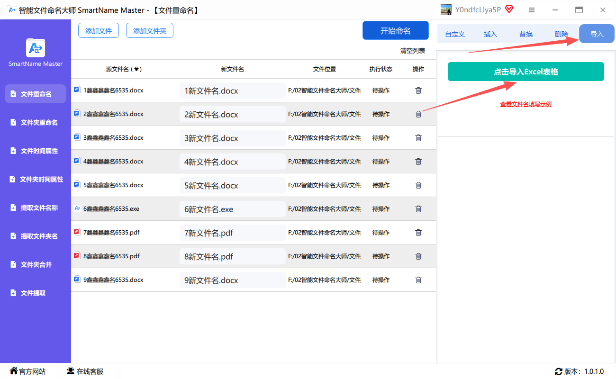Click 点击导入Excel表格 button
The width and height of the screenshot is (616, 379).
[x=525, y=72]
